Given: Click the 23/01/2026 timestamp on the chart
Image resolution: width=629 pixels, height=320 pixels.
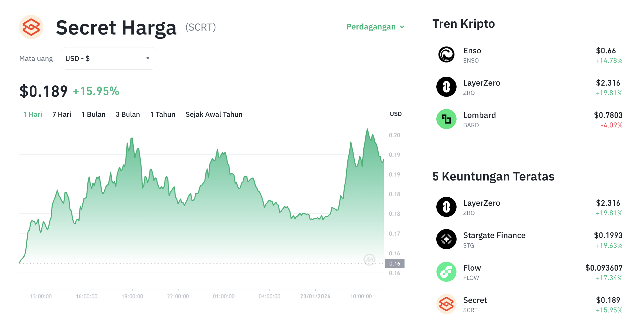Looking at the screenshot, I should tap(316, 296).
